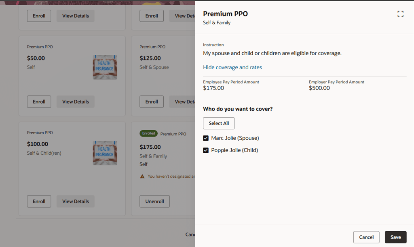Uncheck Poppie Jolie (Child) coverage

tap(206, 150)
